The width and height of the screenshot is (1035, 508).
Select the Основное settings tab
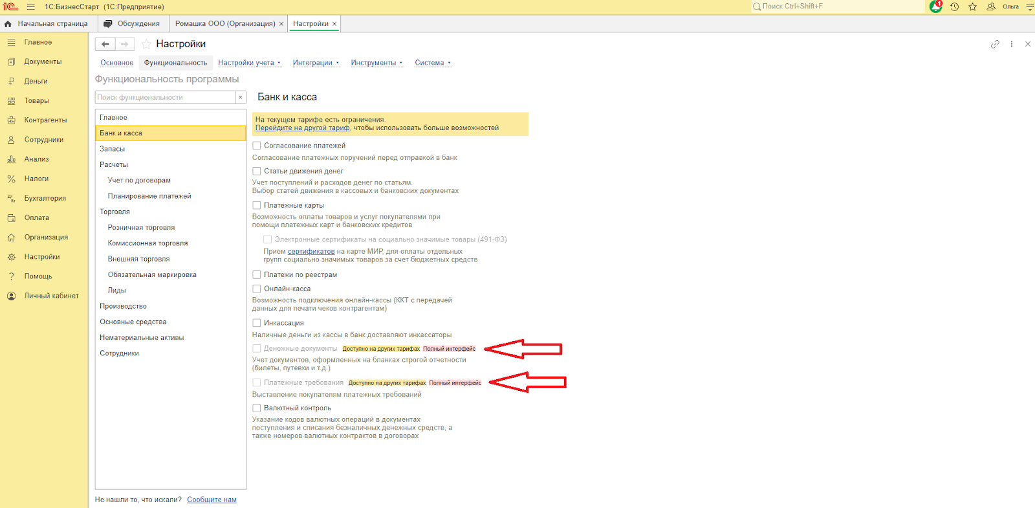(116, 63)
